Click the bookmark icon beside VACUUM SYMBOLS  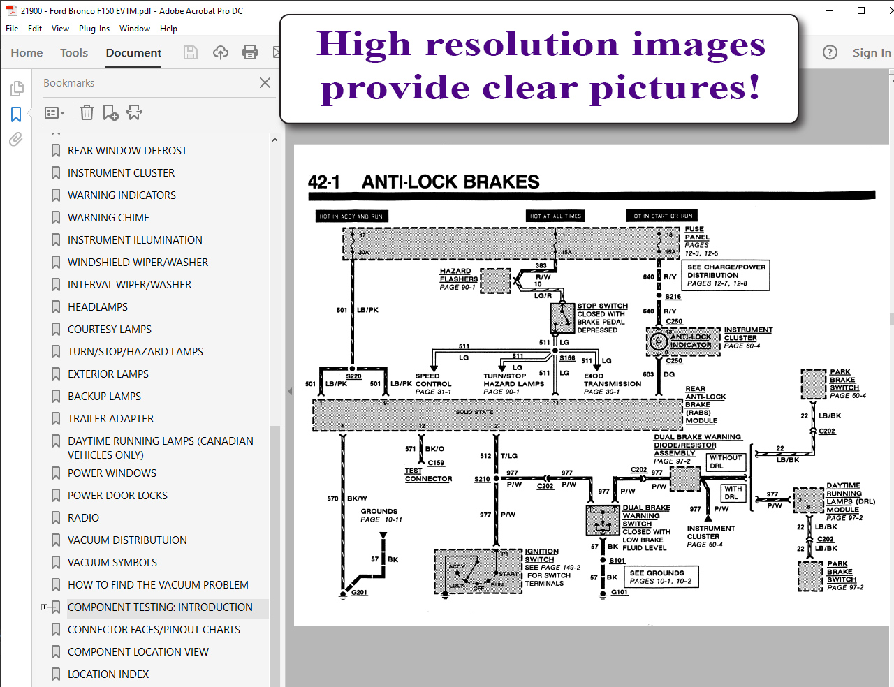pyautogui.click(x=56, y=563)
